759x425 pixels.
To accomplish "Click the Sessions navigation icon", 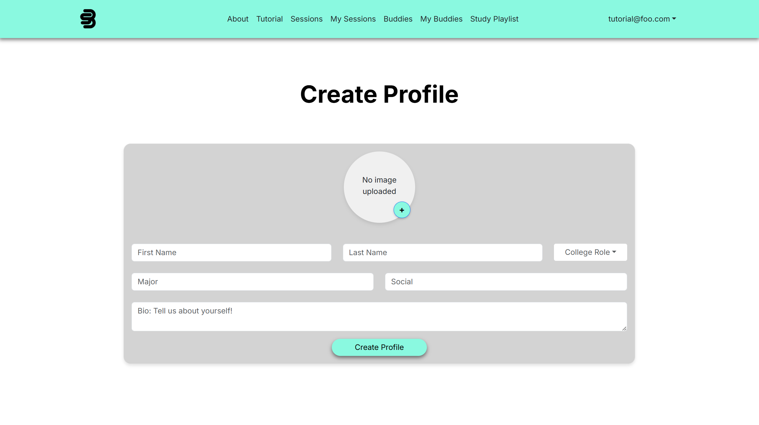I will pos(306,19).
